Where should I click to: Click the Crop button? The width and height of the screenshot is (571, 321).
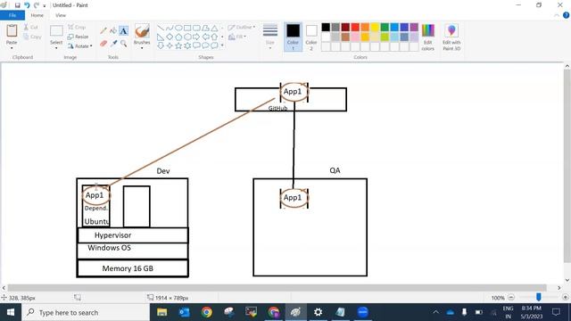77,28
